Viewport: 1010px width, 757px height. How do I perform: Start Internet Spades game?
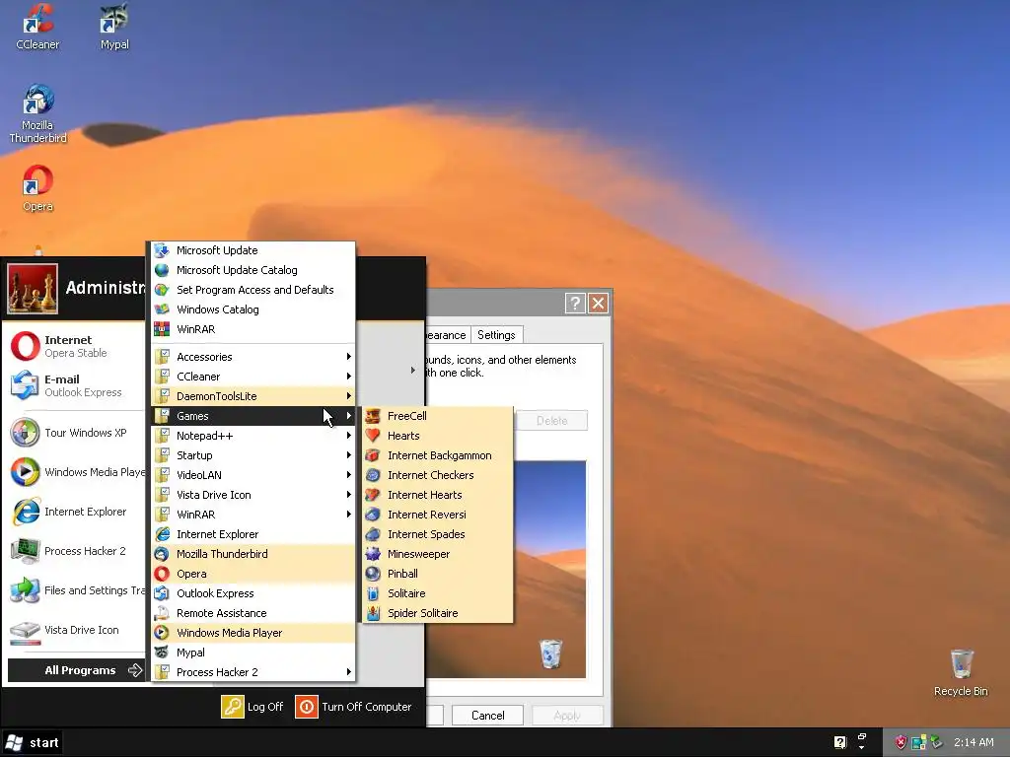click(438, 534)
